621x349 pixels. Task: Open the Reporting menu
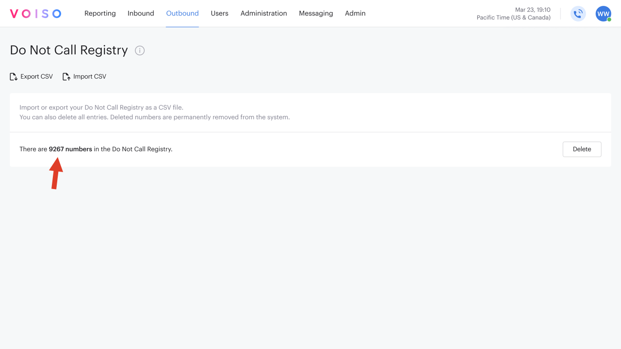point(100,14)
